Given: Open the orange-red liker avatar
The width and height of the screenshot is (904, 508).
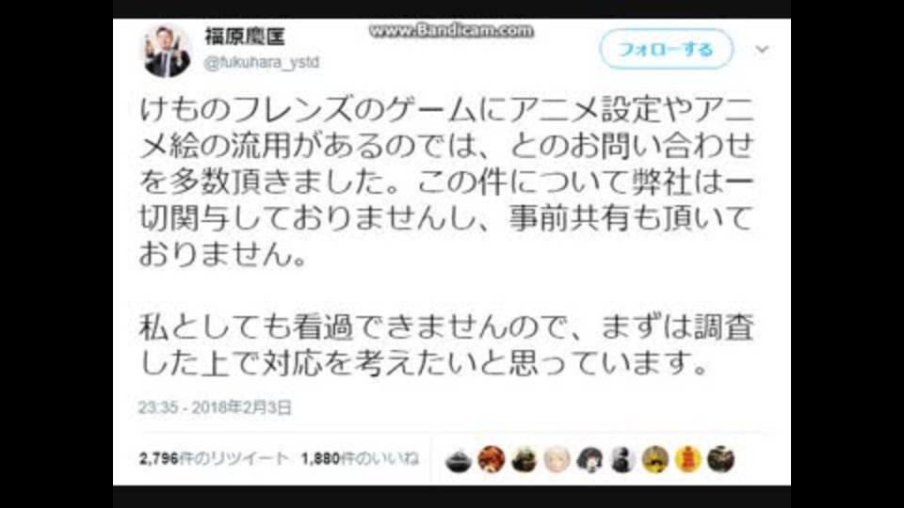Looking at the screenshot, I should pyautogui.click(x=492, y=460).
